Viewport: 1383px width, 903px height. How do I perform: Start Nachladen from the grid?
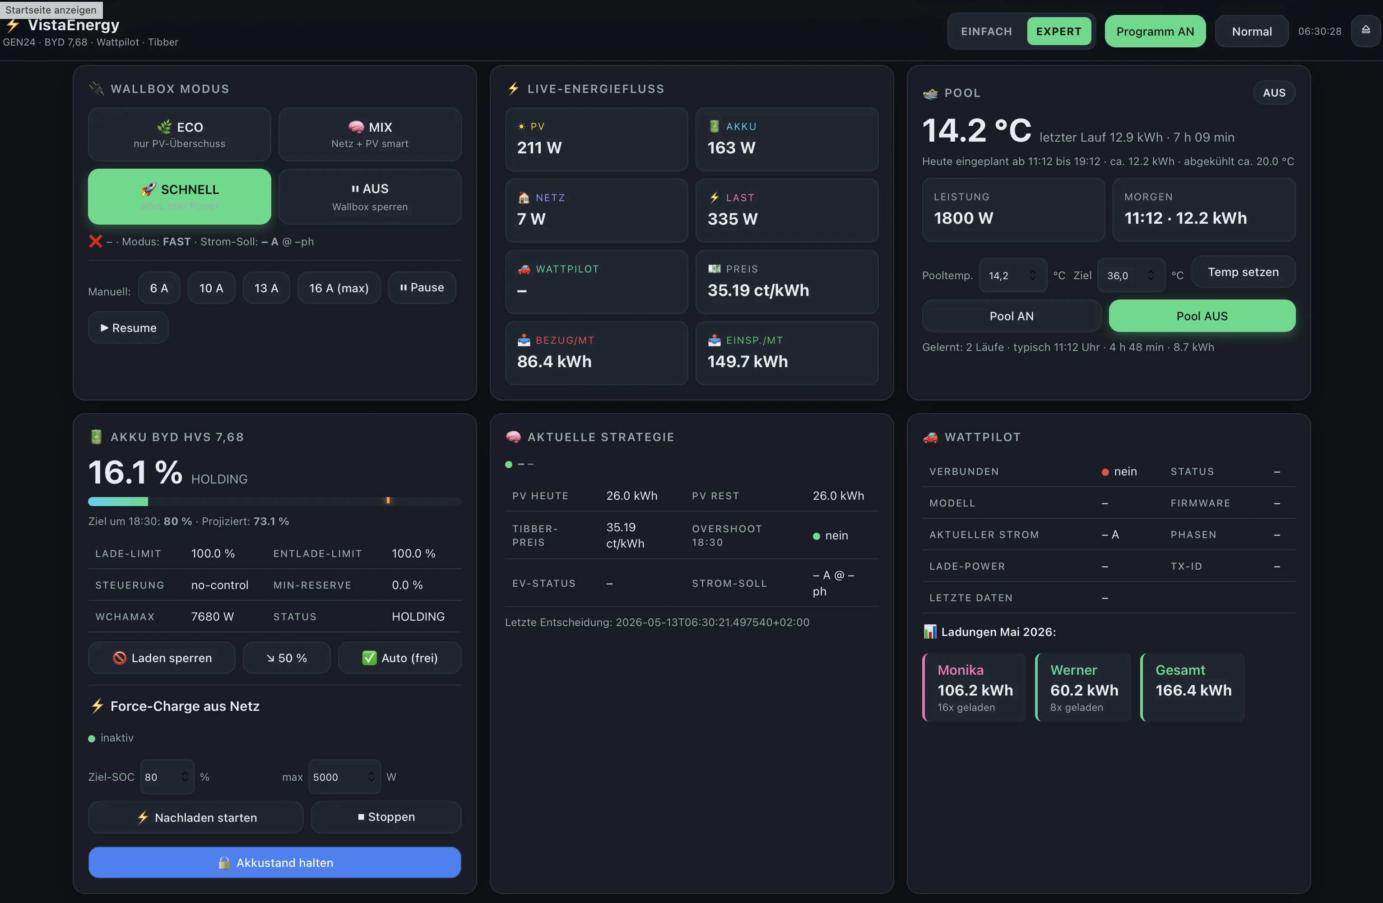196,817
